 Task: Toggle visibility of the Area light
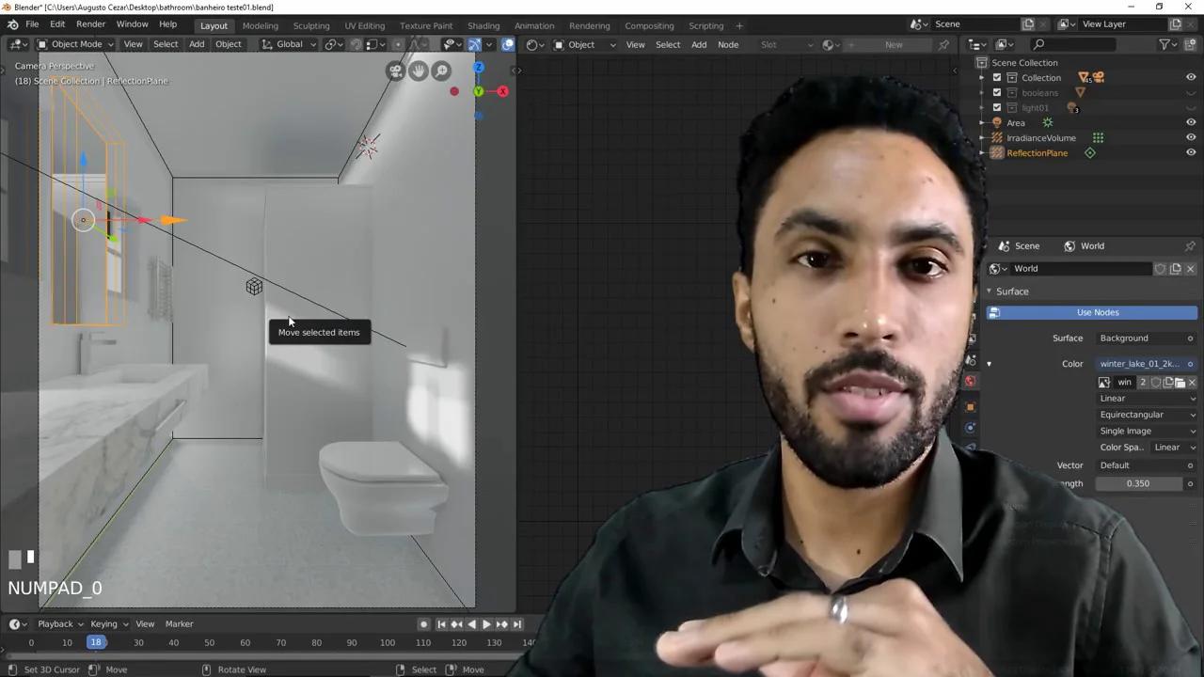pos(1191,122)
